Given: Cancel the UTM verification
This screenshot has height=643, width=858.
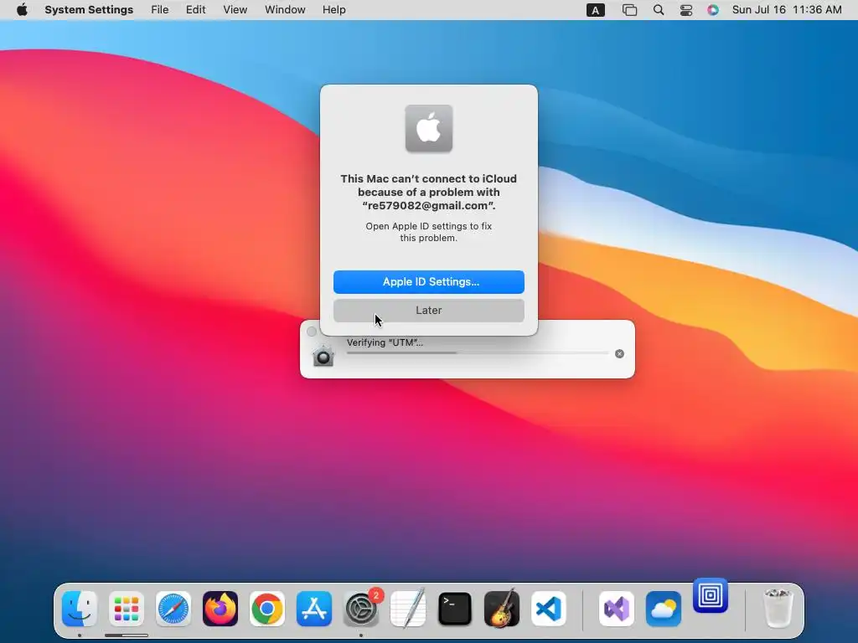Looking at the screenshot, I should pos(619,354).
